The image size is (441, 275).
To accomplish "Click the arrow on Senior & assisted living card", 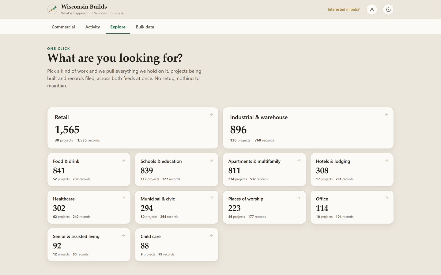I will 123,235.
